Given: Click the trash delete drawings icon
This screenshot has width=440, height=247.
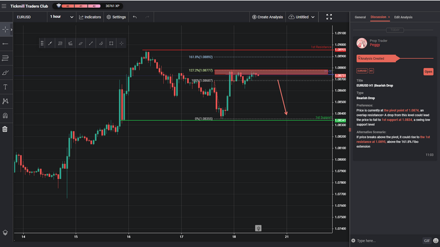Looking at the screenshot, I should [x=5, y=129].
